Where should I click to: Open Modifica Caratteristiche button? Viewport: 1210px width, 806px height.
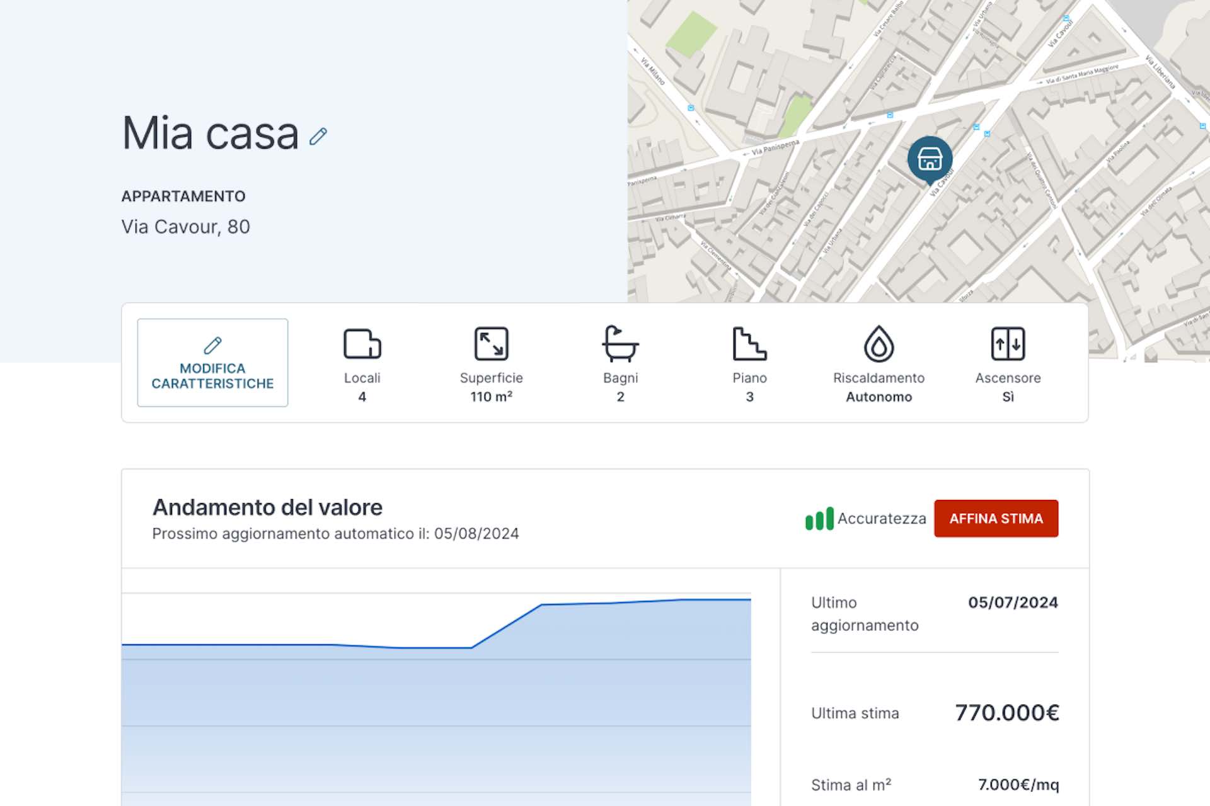point(212,363)
